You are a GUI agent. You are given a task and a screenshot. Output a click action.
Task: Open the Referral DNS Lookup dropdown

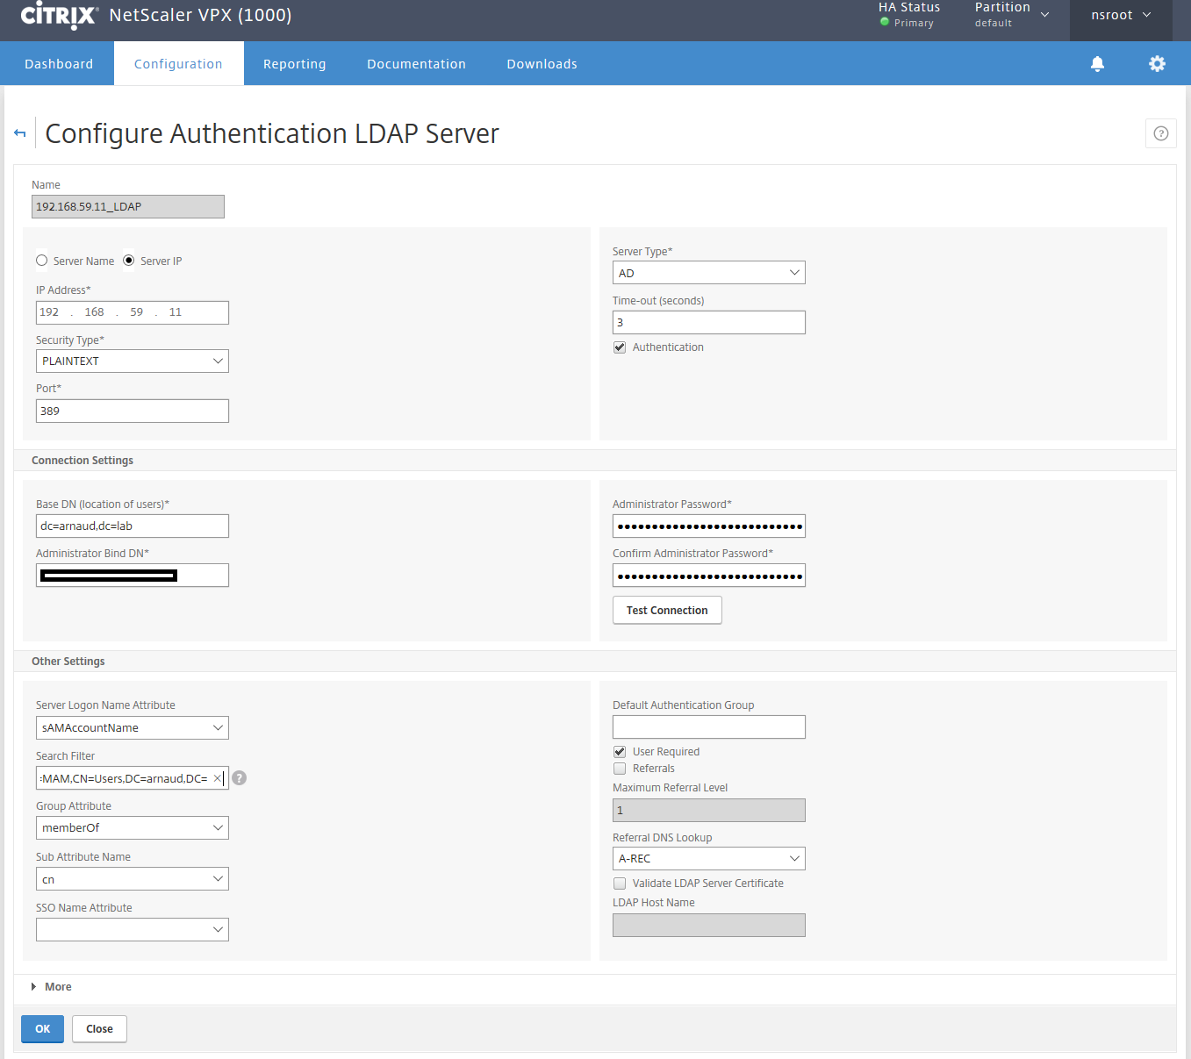tap(709, 859)
